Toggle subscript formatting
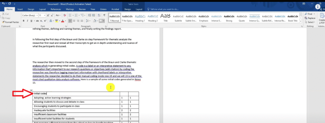Screen dimensions: 325x123 point(42,21)
